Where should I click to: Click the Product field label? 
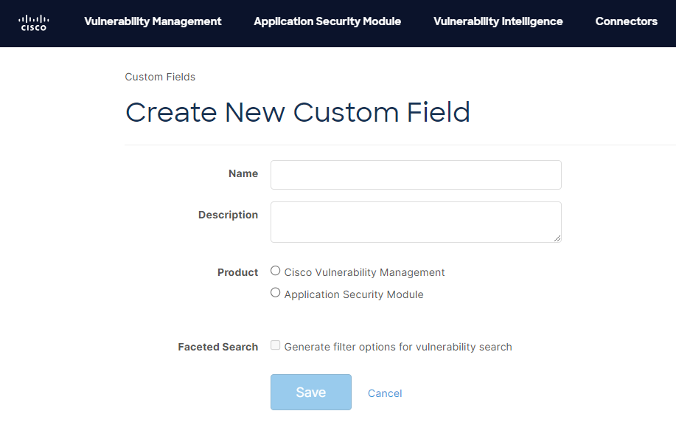click(237, 272)
